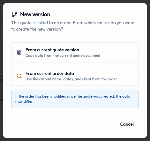Screen dimensions: 150x141
Task: Click the 'may differ.' line in the notice
Action: point(25,101)
